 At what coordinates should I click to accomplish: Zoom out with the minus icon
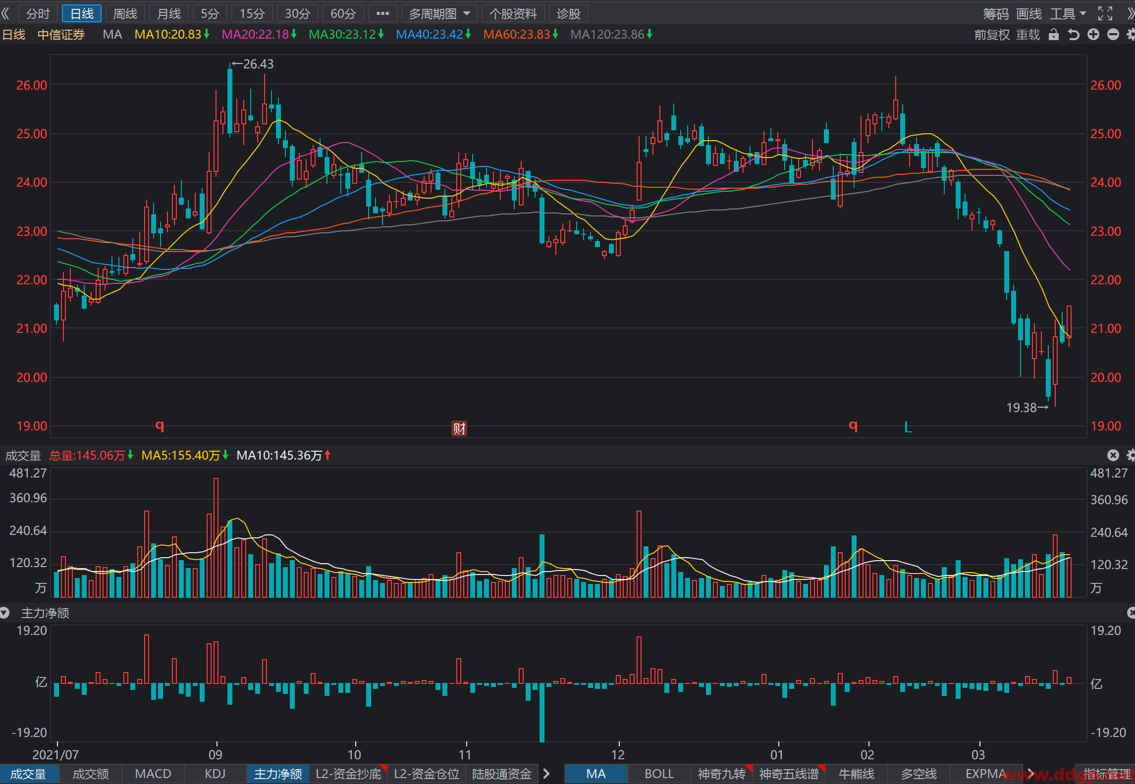click(x=1113, y=35)
